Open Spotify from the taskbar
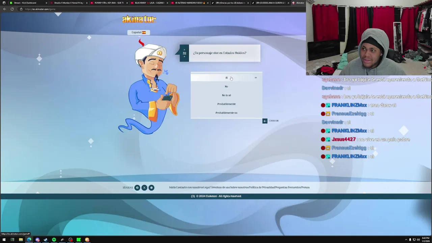Screen dimensions: 432x243 (54, 240)
